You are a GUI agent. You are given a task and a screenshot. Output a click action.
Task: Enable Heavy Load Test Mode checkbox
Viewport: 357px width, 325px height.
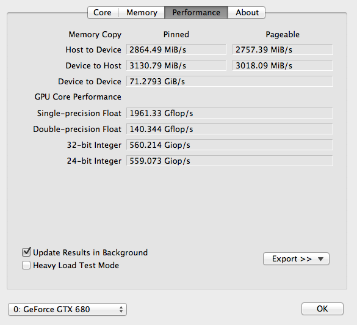pyautogui.click(x=26, y=265)
